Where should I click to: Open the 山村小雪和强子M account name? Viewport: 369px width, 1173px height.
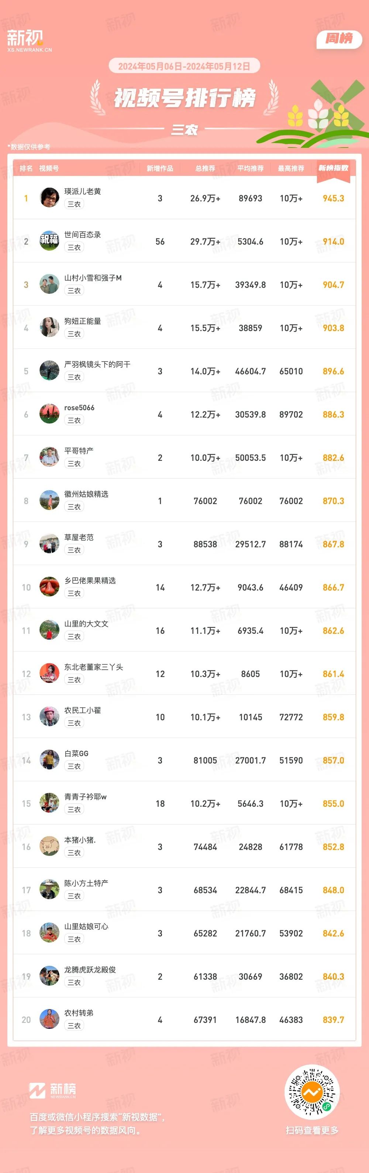(93, 278)
